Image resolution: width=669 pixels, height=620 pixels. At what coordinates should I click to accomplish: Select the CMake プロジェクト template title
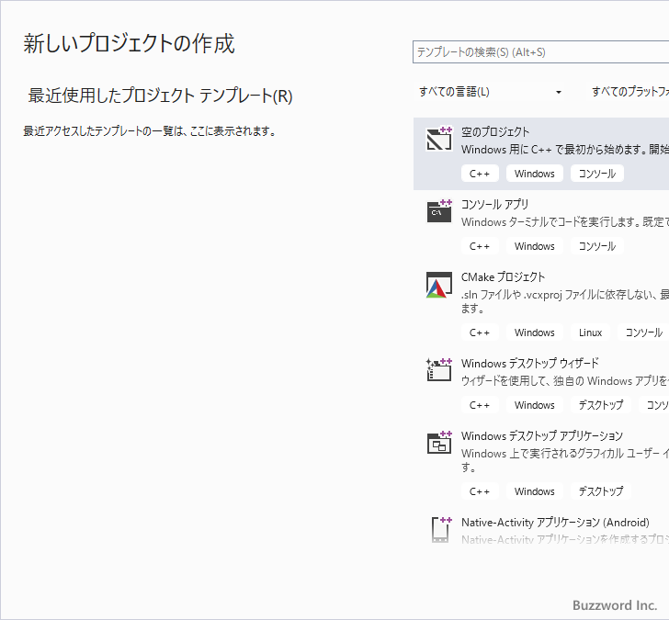(503, 276)
